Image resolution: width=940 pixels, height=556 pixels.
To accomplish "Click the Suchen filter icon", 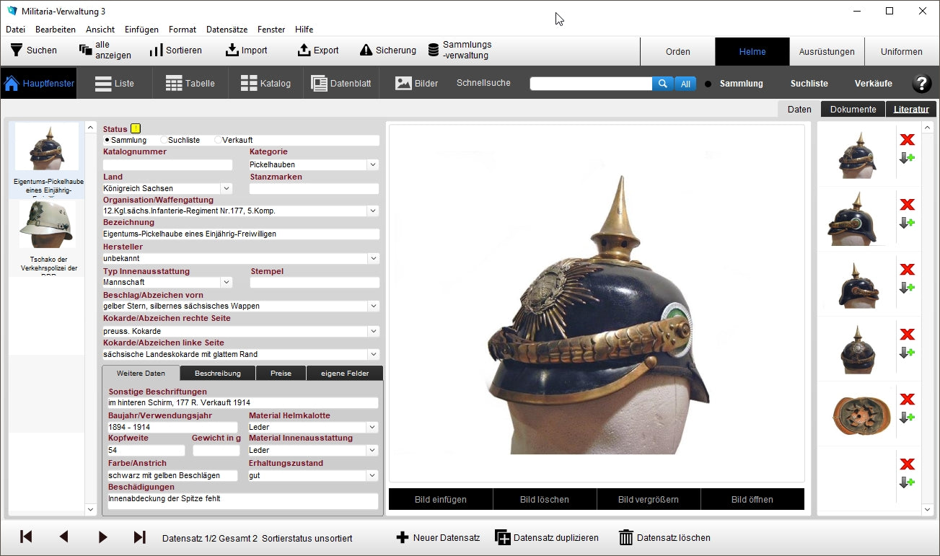I will 16,50.
